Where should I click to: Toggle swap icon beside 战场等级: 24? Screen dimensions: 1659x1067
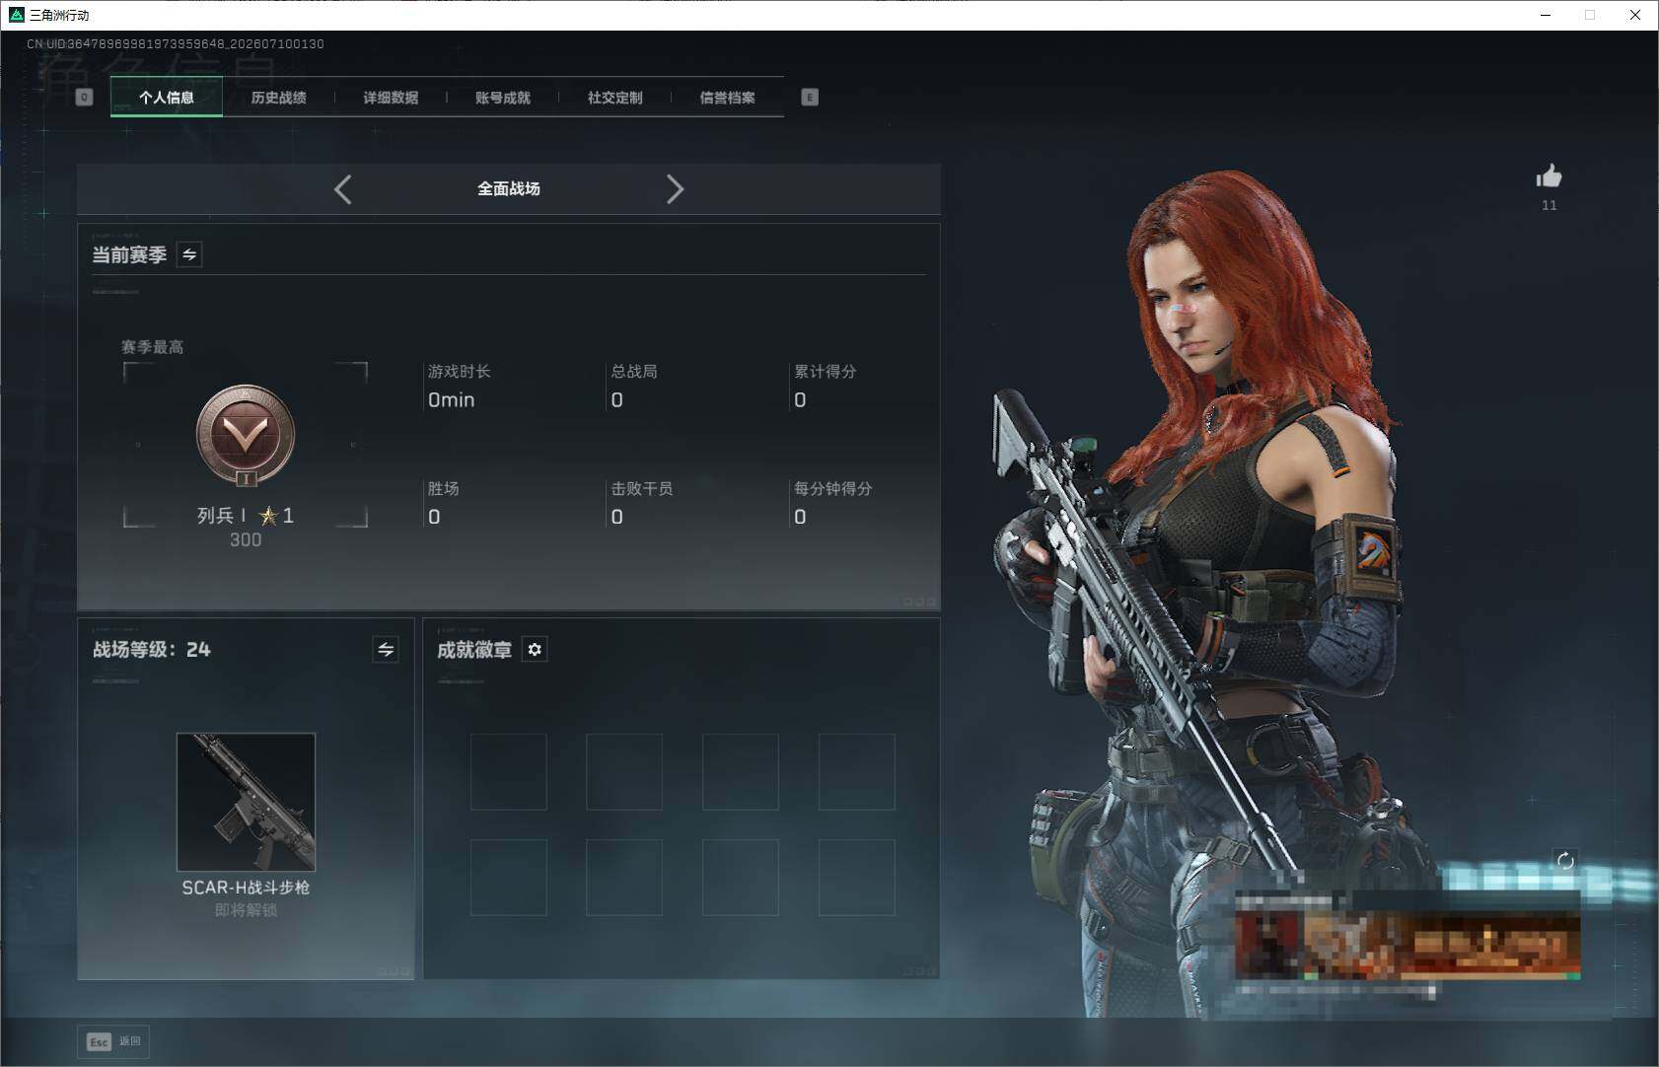coord(386,649)
